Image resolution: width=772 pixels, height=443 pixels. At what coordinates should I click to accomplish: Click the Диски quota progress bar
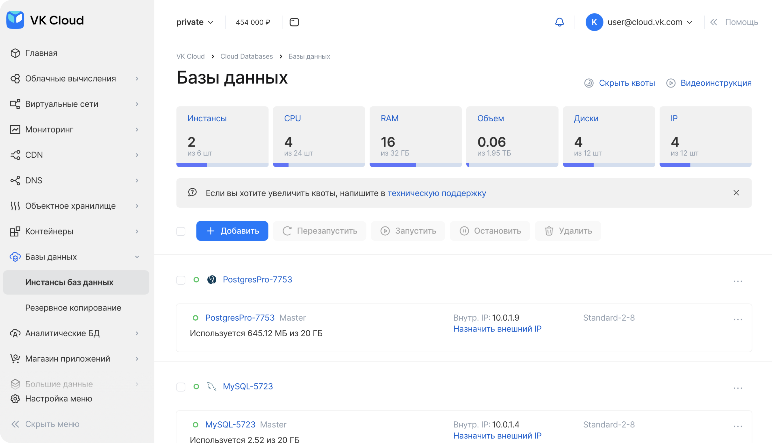click(x=609, y=165)
